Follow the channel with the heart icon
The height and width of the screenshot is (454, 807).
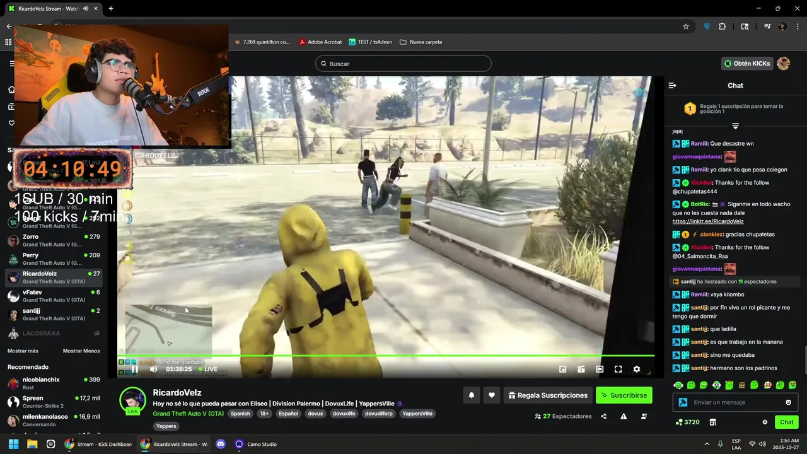pyautogui.click(x=492, y=395)
